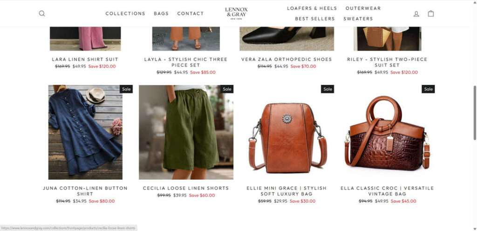Open the Collections menu

(125, 14)
